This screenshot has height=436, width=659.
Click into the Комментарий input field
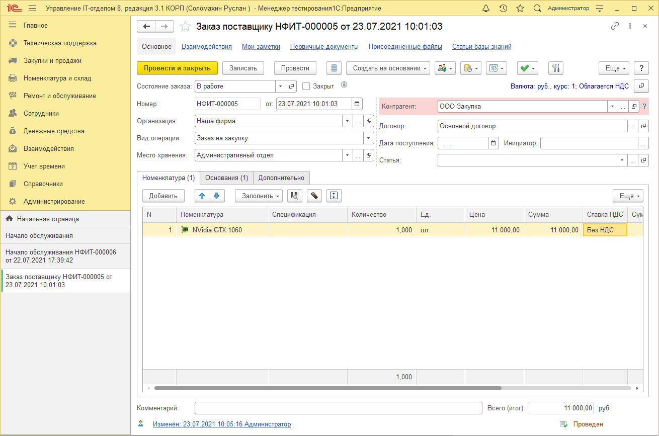[x=338, y=408]
